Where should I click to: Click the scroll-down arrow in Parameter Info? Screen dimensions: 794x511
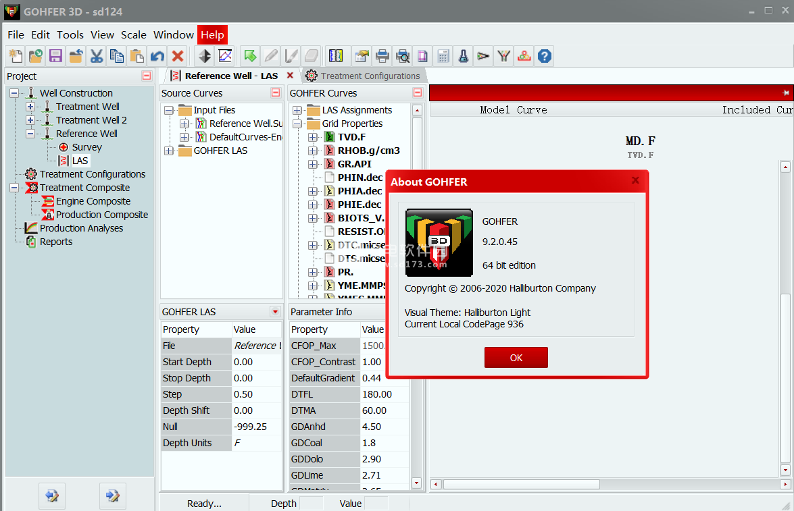click(417, 483)
